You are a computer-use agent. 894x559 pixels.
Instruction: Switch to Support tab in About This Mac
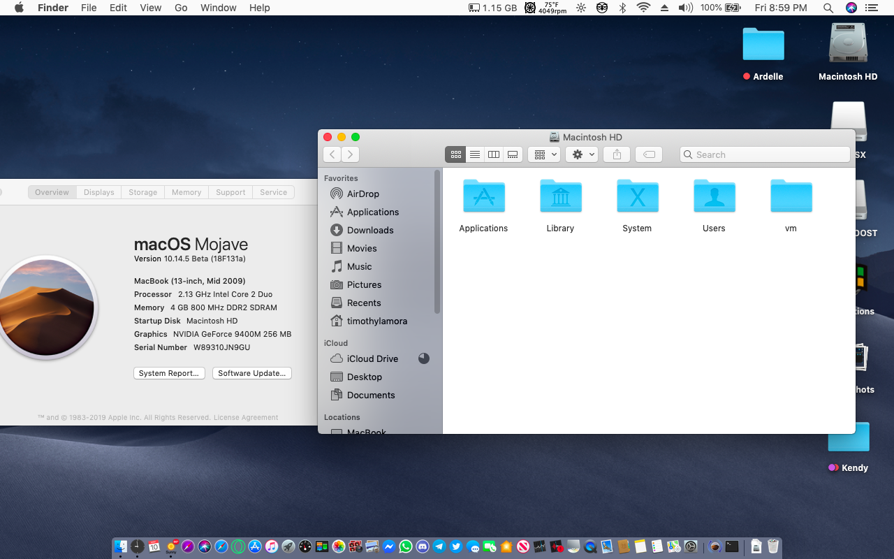coord(230,192)
